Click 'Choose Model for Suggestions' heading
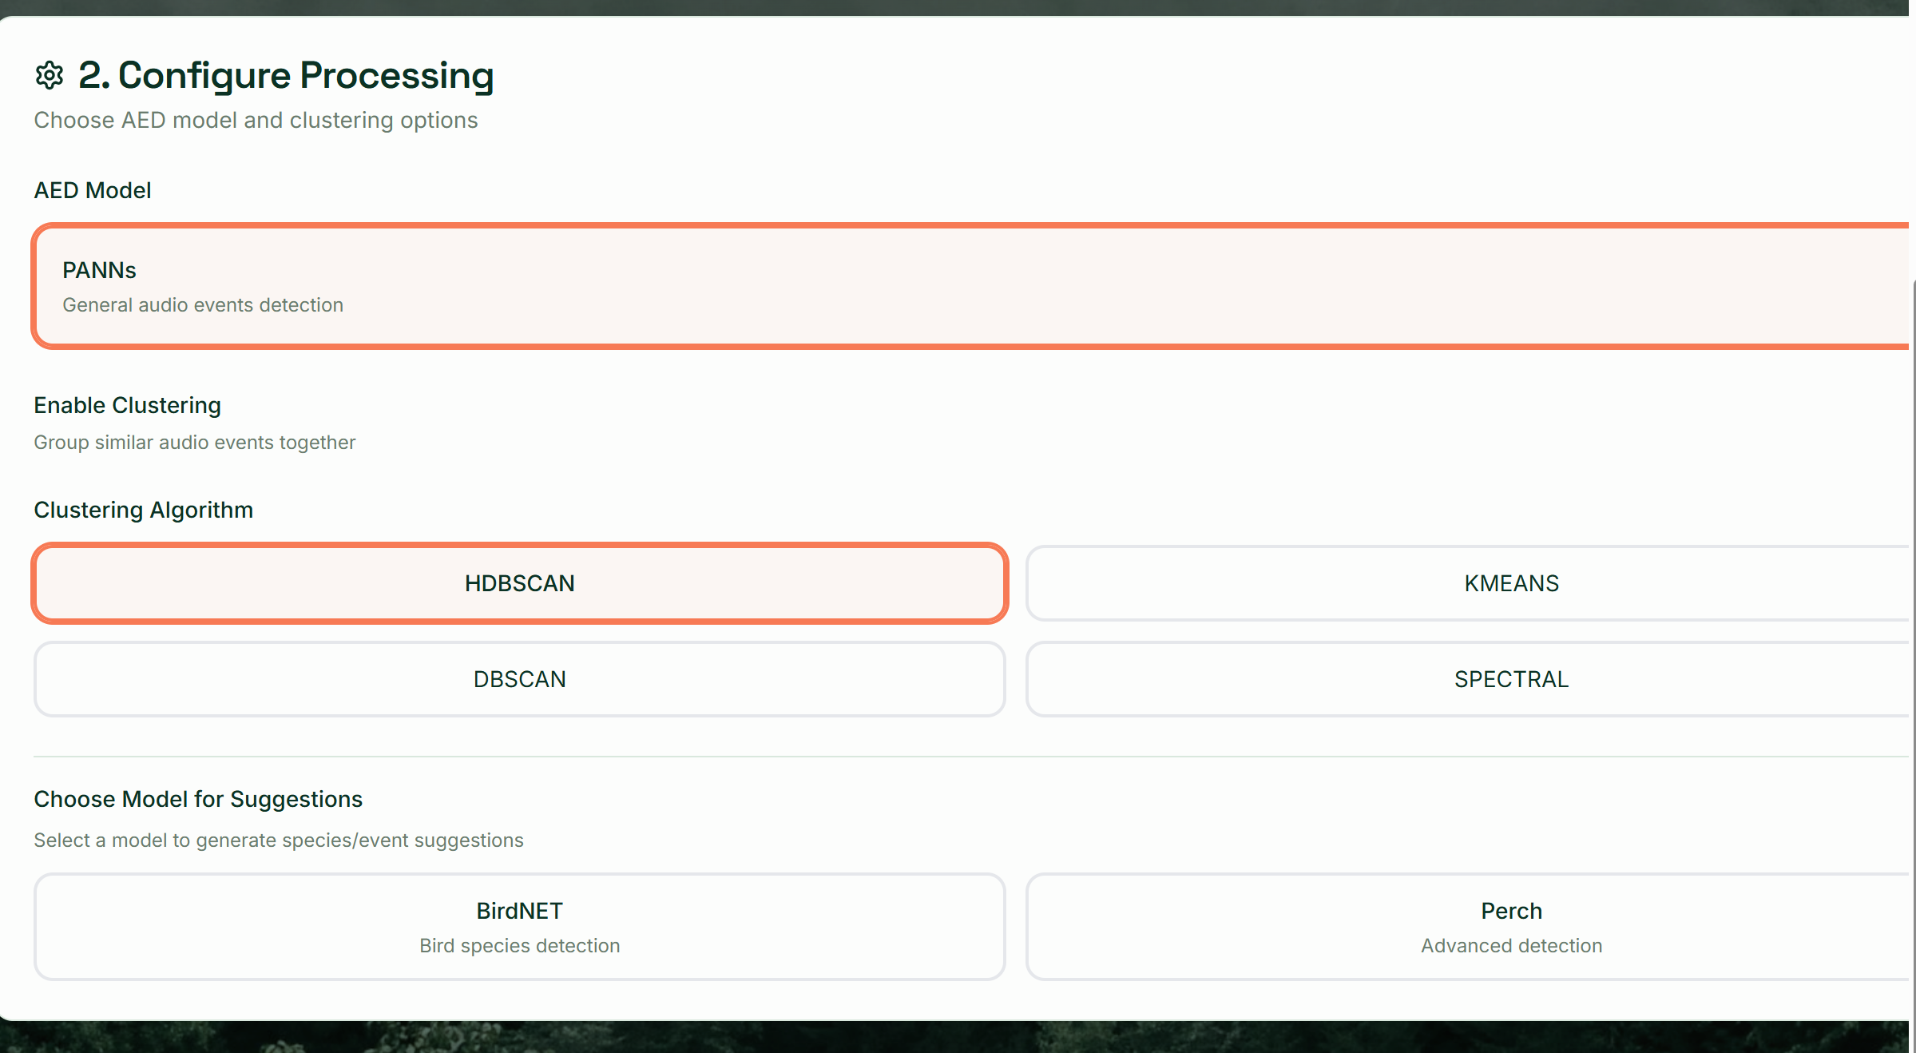 pos(197,799)
